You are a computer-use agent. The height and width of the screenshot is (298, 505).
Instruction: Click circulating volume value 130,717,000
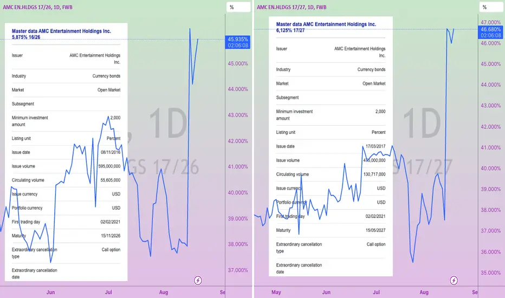tap(374, 174)
